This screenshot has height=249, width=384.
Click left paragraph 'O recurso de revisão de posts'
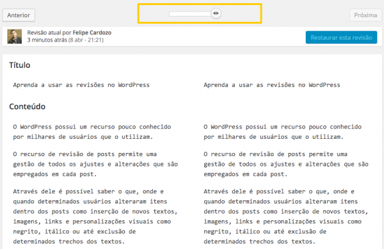95,164
